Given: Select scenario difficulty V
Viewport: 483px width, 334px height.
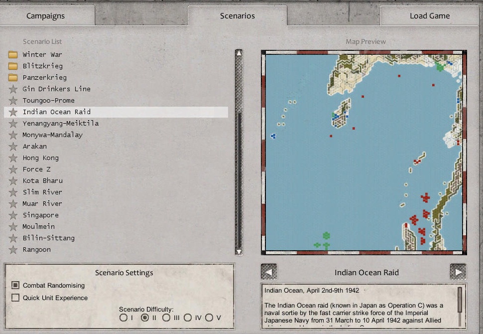Looking at the screenshot, I should pos(209,318).
